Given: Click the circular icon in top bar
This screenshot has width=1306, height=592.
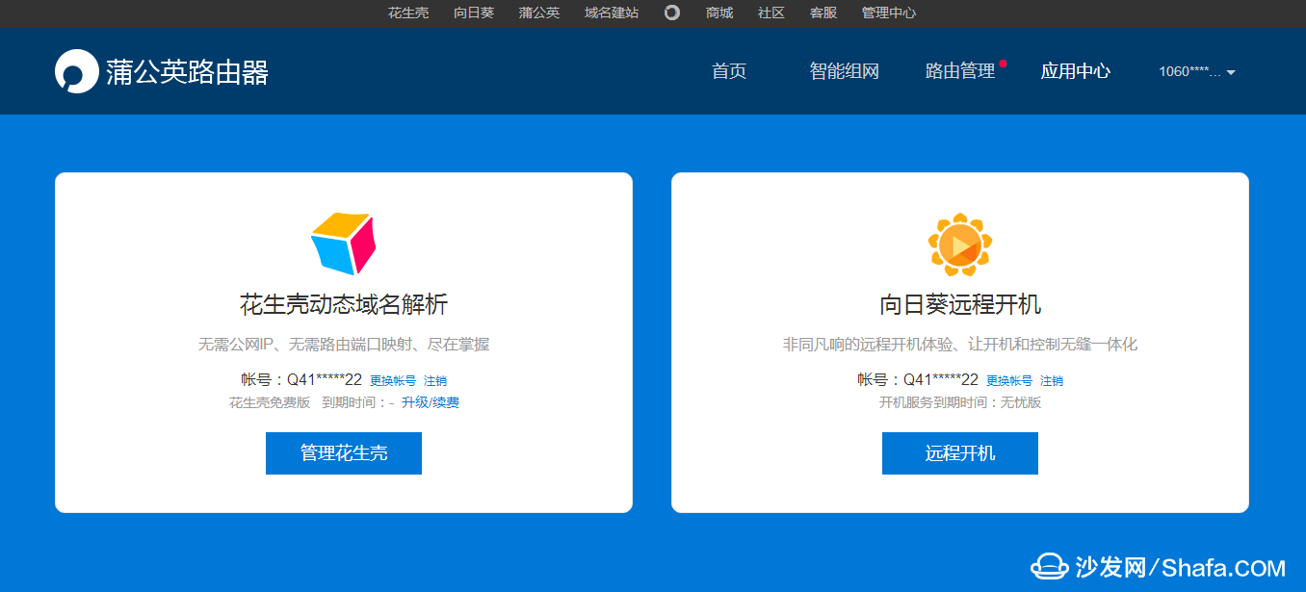Looking at the screenshot, I should [672, 13].
